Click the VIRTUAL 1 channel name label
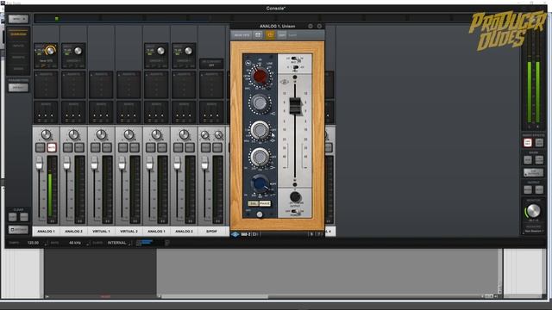This screenshot has width=552, height=310. pyautogui.click(x=101, y=232)
